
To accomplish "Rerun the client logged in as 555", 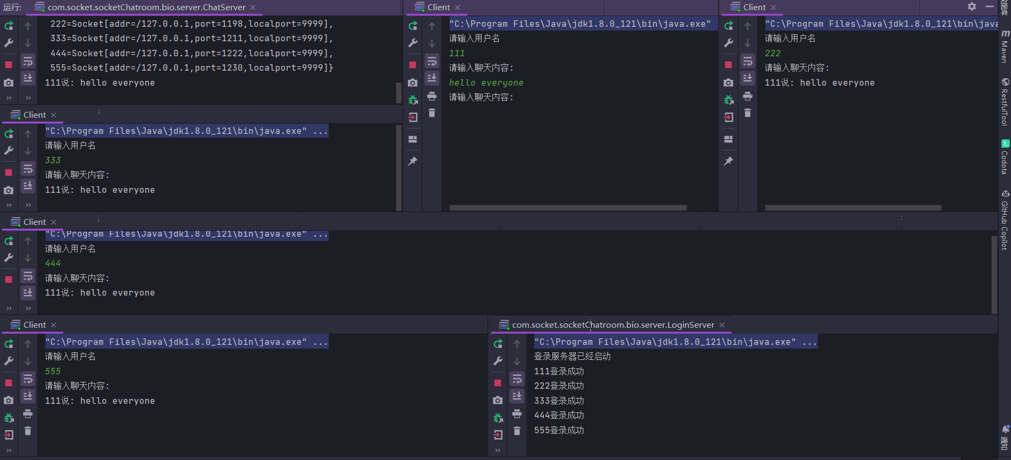I will point(9,344).
